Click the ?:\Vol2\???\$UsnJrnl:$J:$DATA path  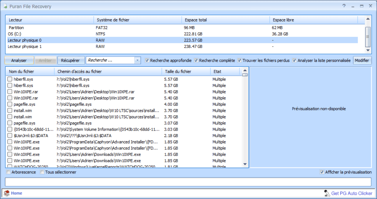click(x=84, y=136)
